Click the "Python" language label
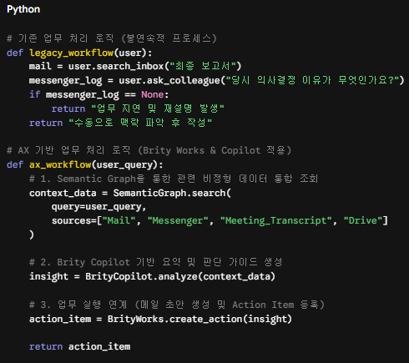409x363 pixels. click(23, 9)
